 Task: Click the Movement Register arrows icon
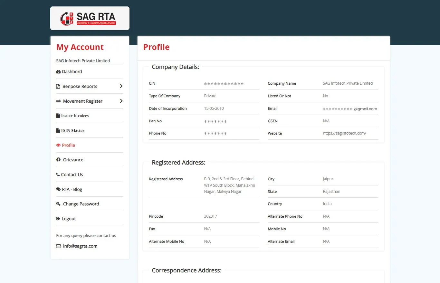pos(58,101)
